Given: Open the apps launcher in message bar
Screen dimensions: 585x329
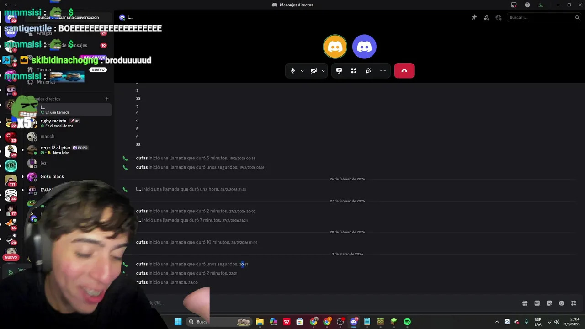Looking at the screenshot, I should [x=574, y=303].
